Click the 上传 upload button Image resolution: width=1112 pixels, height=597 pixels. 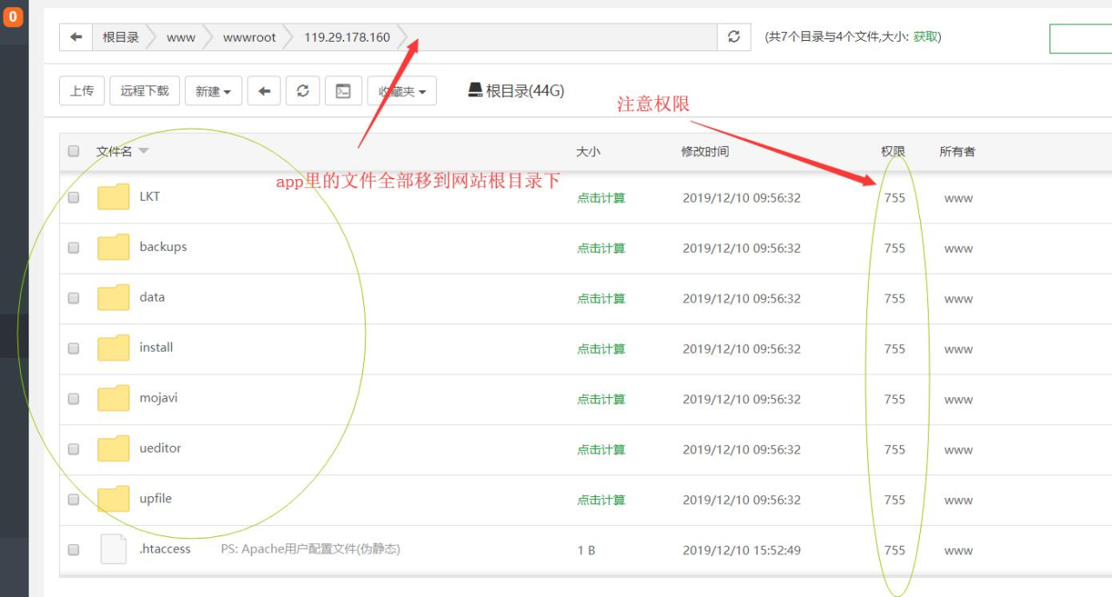click(82, 91)
